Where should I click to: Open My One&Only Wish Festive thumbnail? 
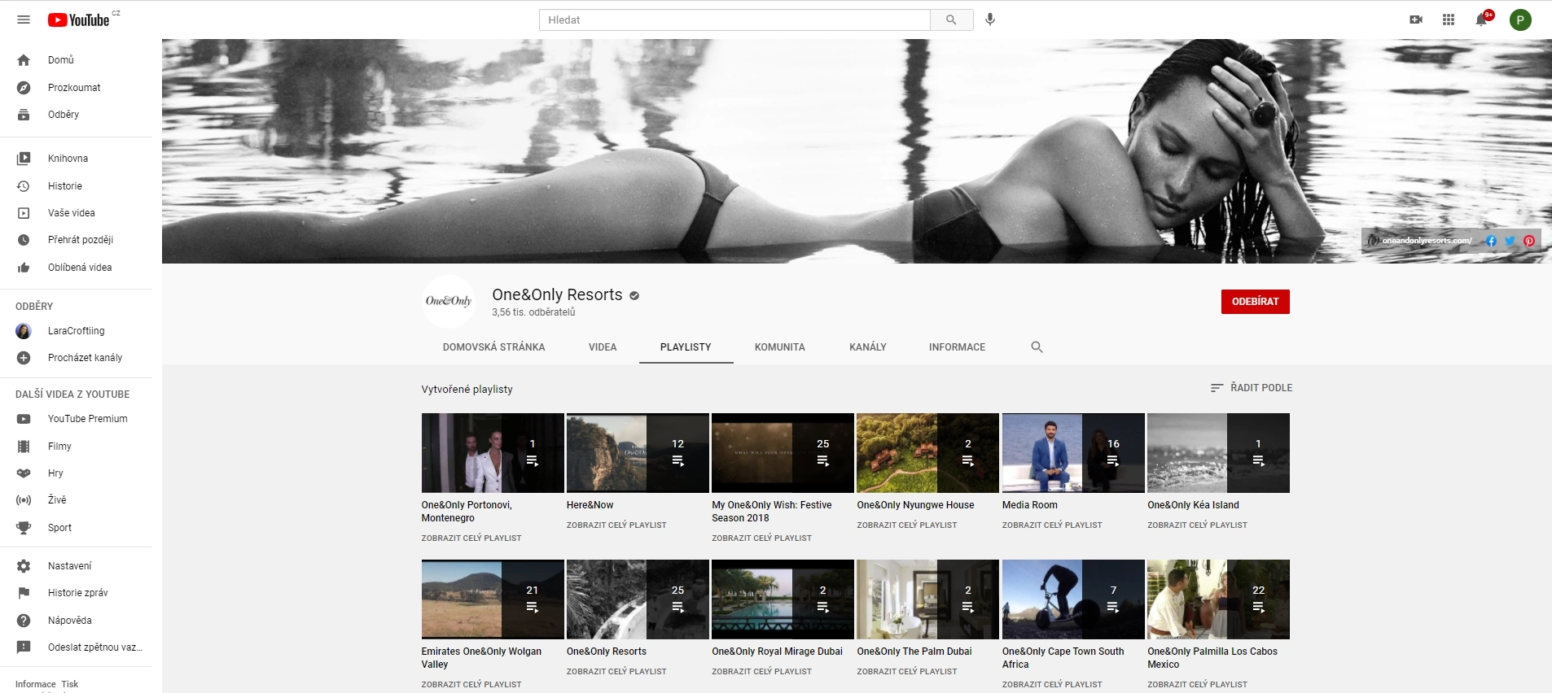tap(783, 453)
